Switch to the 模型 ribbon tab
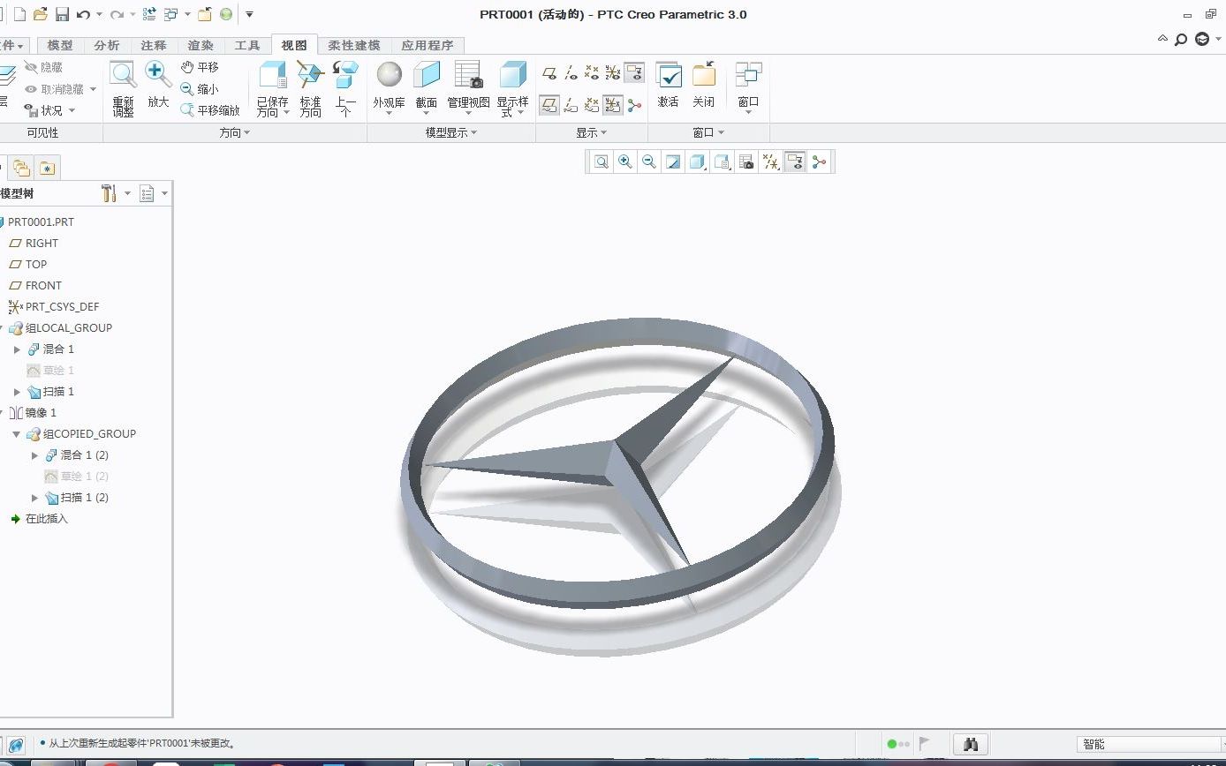The image size is (1226, 766). pyautogui.click(x=60, y=45)
